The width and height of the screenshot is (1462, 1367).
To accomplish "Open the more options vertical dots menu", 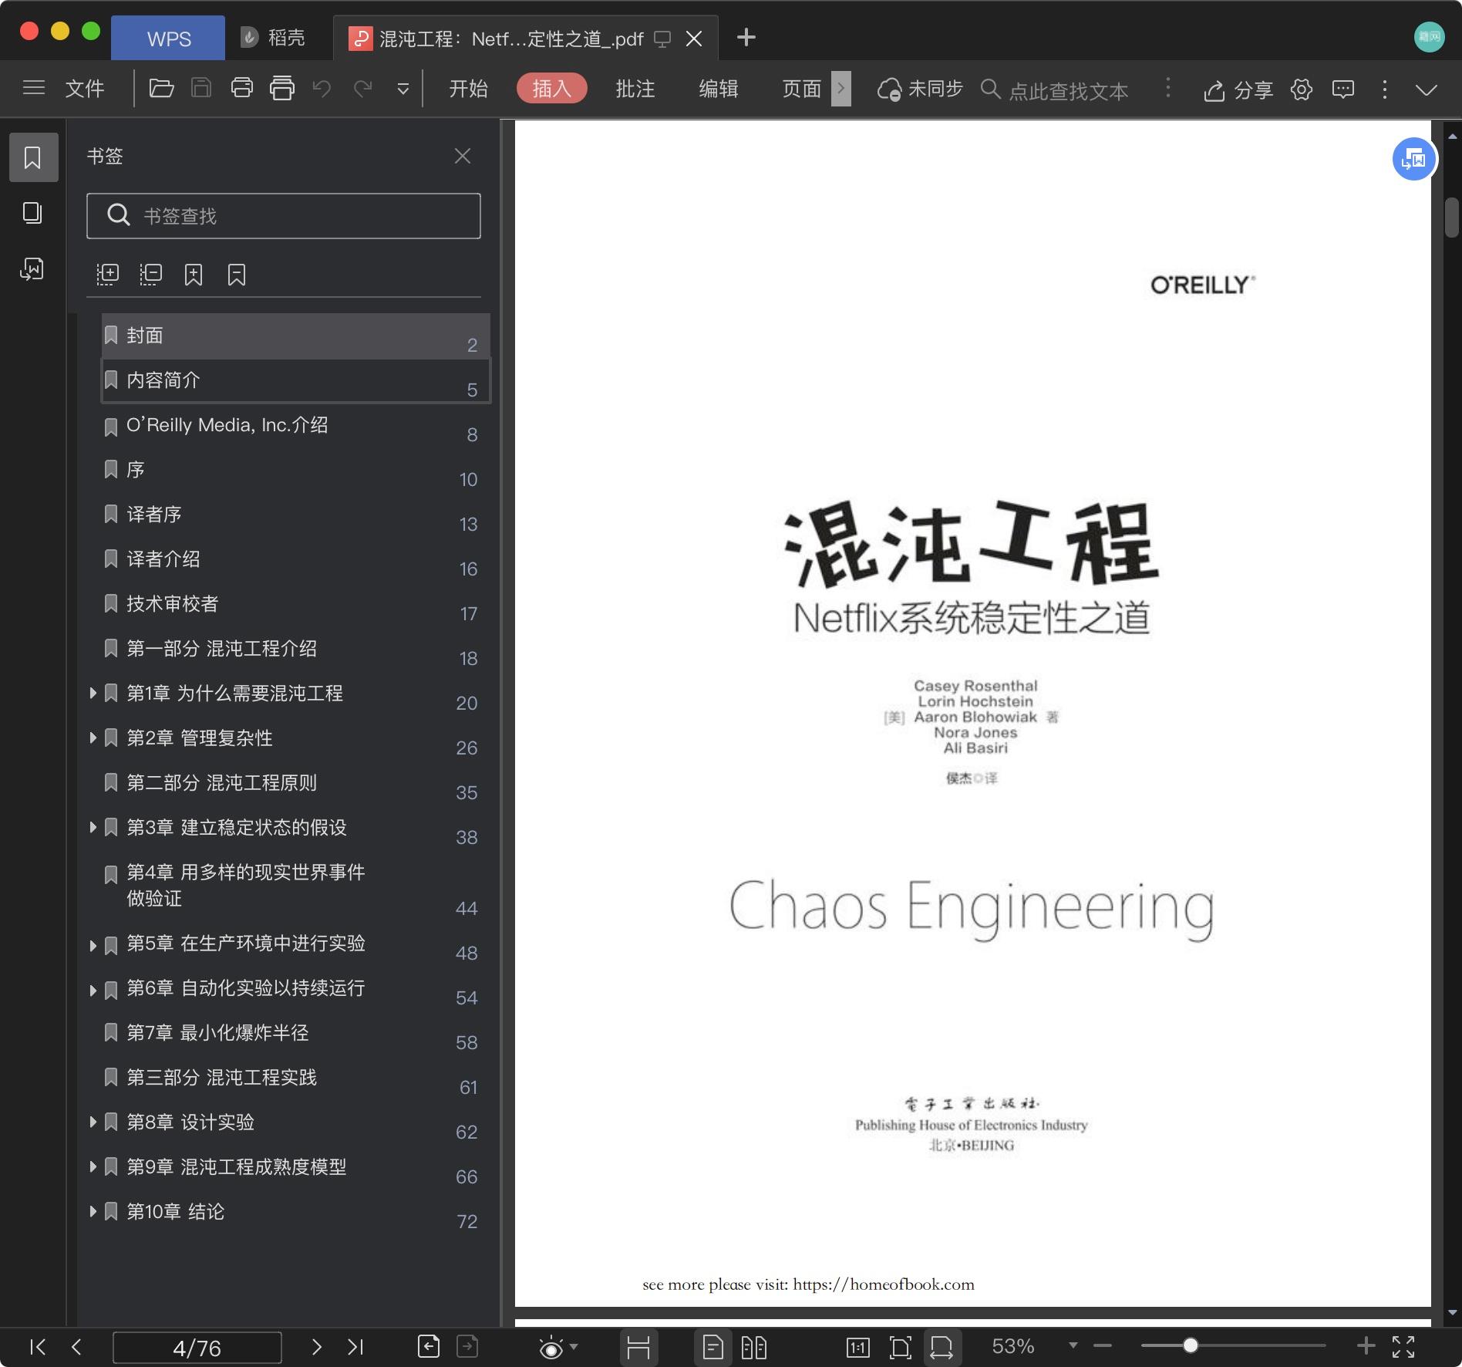I will pyautogui.click(x=1385, y=89).
